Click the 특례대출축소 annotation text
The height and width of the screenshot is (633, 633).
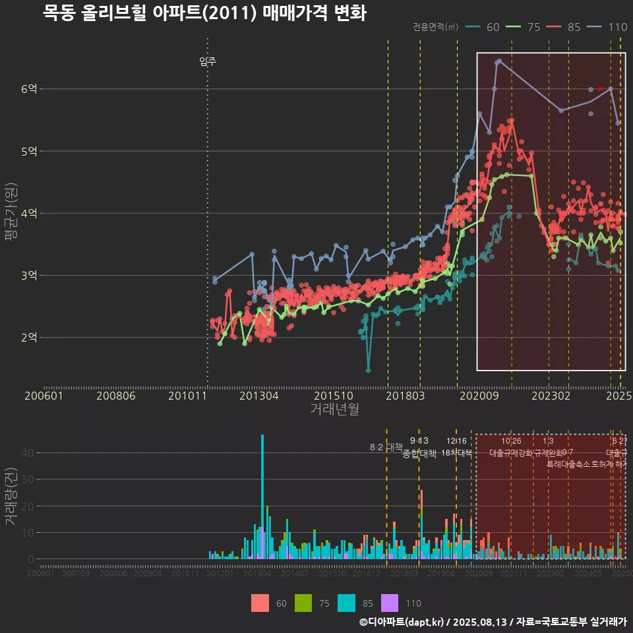(568, 464)
